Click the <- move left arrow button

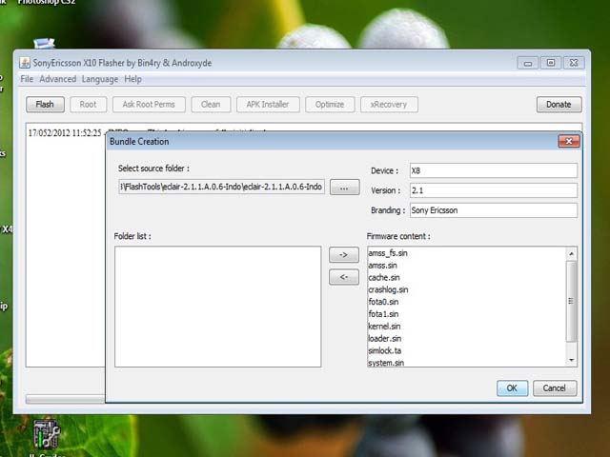click(x=344, y=277)
